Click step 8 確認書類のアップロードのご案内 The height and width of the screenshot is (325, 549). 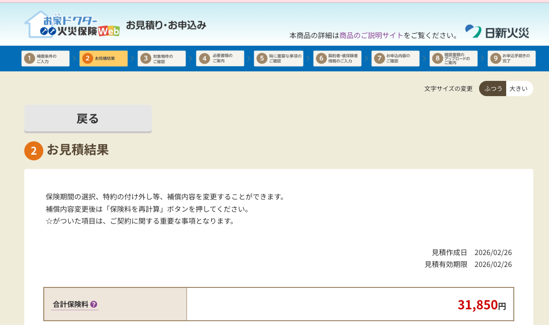pos(453,59)
